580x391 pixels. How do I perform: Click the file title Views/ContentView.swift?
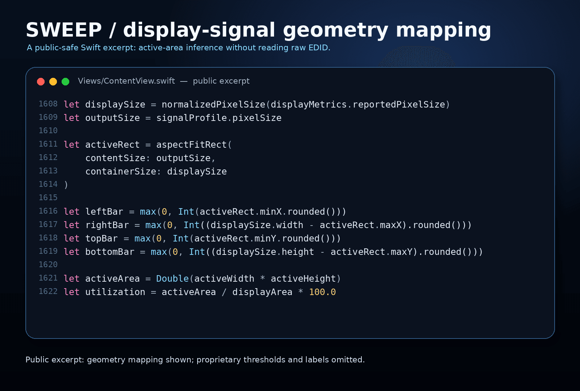(126, 81)
